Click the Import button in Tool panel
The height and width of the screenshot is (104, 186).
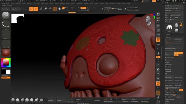pos(169,13)
